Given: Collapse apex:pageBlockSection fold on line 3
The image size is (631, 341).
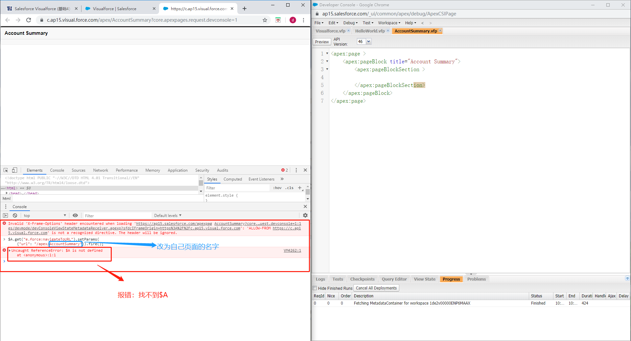Looking at the screenshot, I should coord(327,69).
